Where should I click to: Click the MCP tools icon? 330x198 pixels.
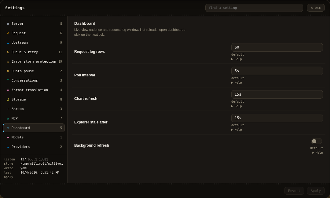coord(8,119)
